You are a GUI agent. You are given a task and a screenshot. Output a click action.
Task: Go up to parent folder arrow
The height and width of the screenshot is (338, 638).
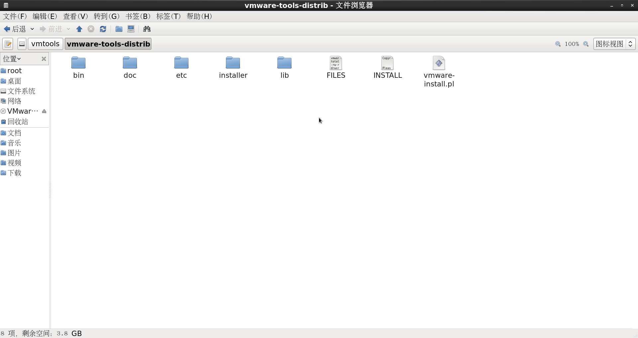coord(79,29)
